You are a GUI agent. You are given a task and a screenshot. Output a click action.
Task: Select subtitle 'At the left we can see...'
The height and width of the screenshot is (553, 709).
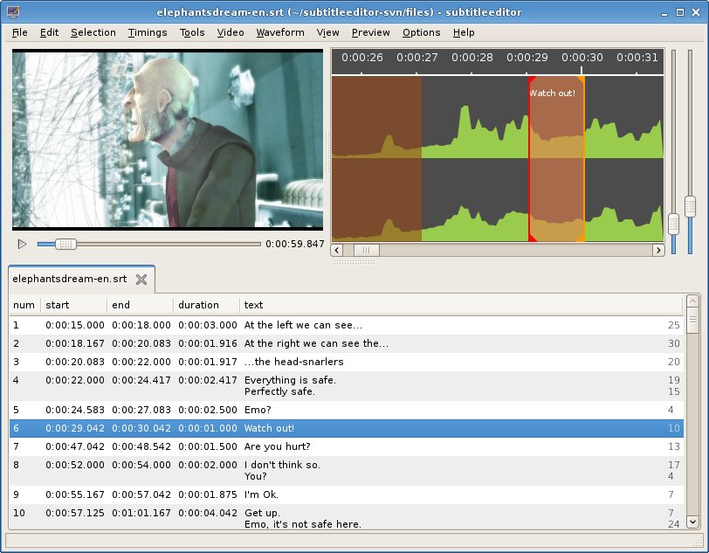[x=347, y=325]
